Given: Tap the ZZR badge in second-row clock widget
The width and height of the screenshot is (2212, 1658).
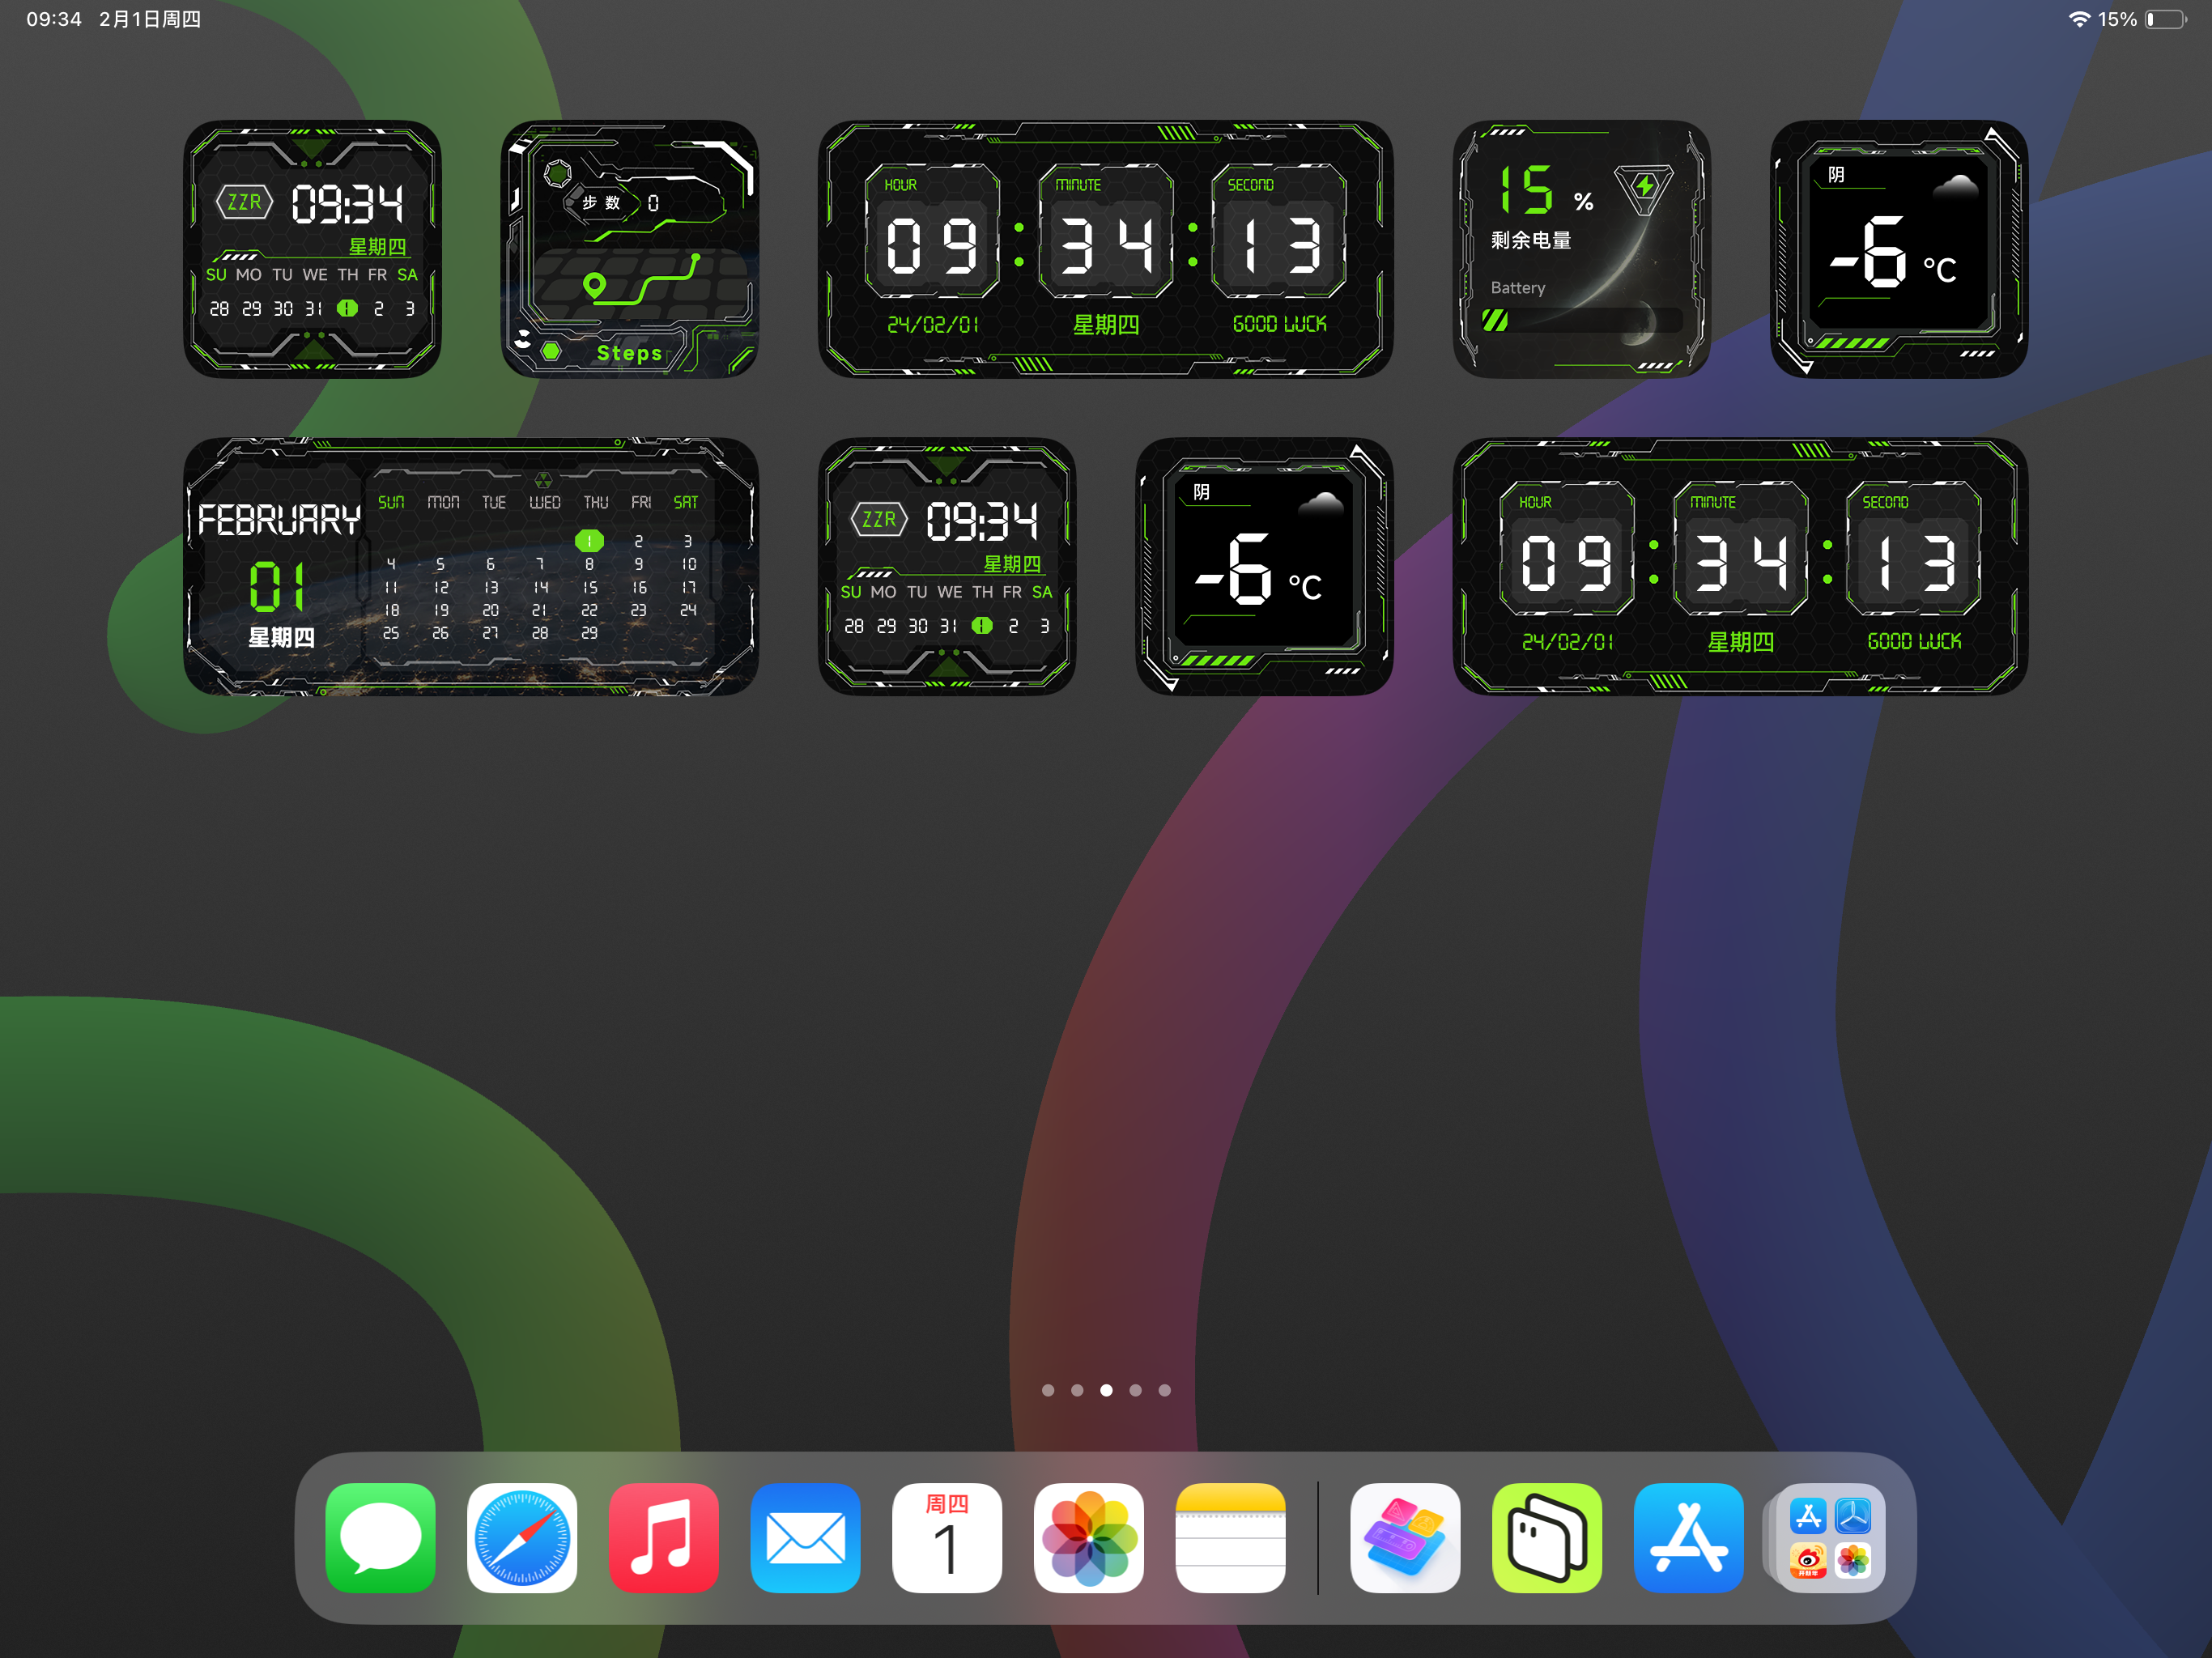Looking at the screenshot, I should pos(879,519).
